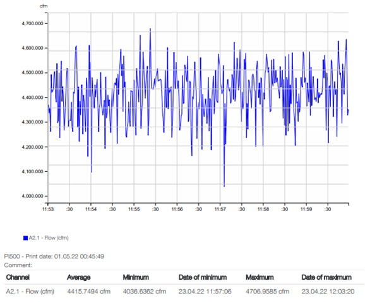Select the A2.1 - Flow (cfm) legend label

tap(49, 238)
